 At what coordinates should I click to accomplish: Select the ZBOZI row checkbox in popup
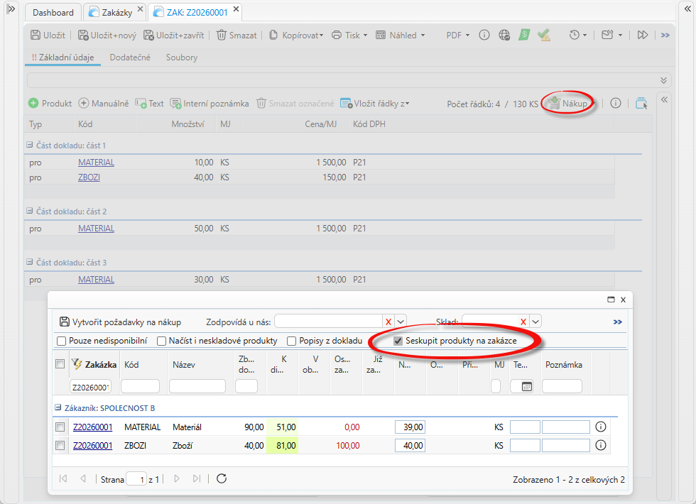click(60, 446)
